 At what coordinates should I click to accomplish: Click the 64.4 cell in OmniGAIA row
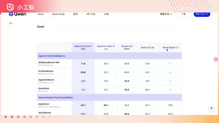[x=147, y=90]
